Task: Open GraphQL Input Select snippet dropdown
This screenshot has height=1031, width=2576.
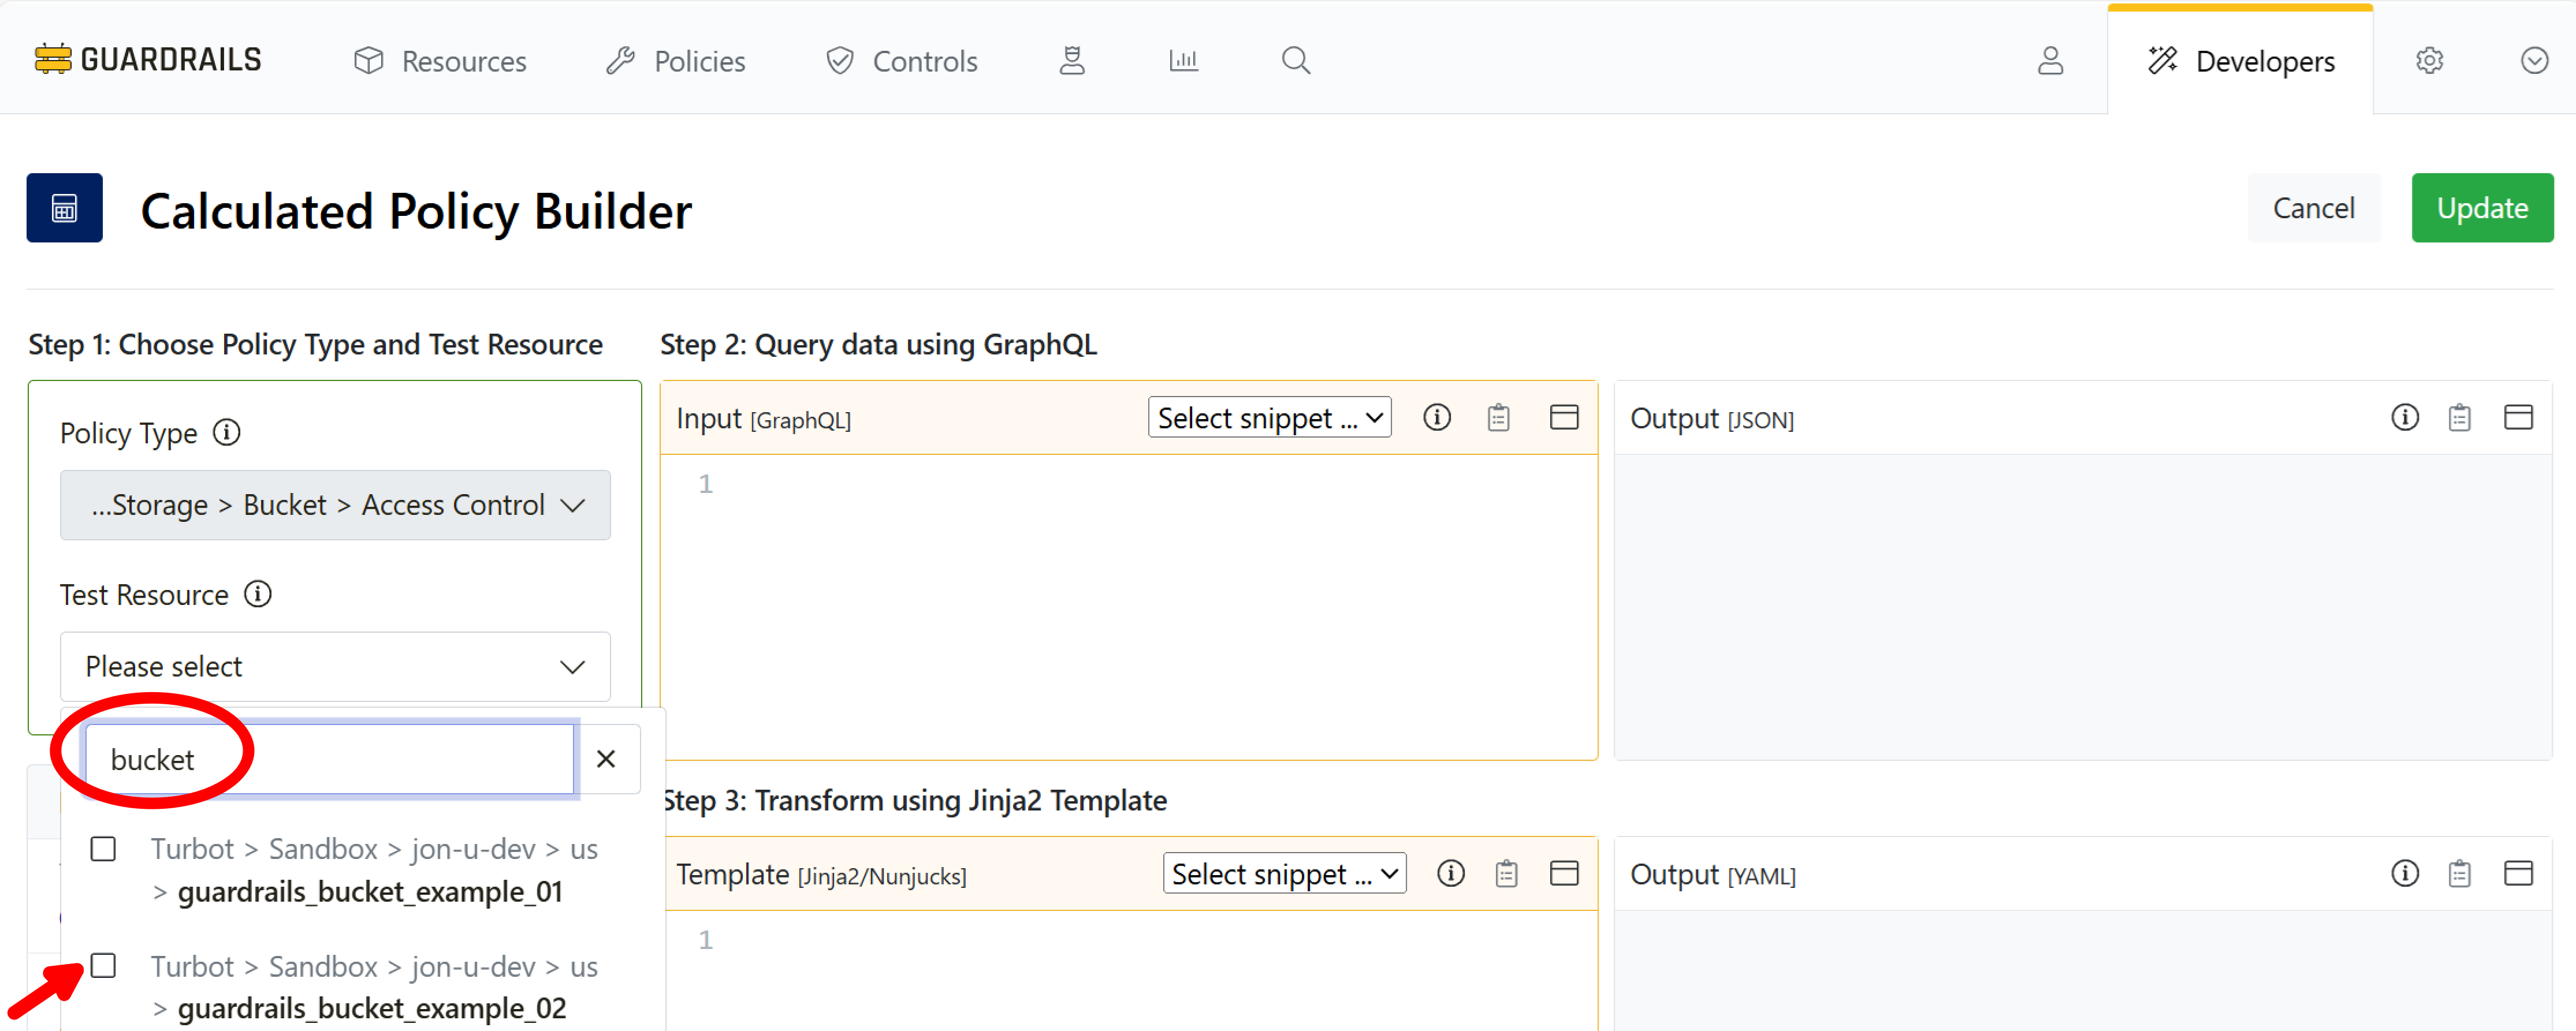Action: point(1269,417)
